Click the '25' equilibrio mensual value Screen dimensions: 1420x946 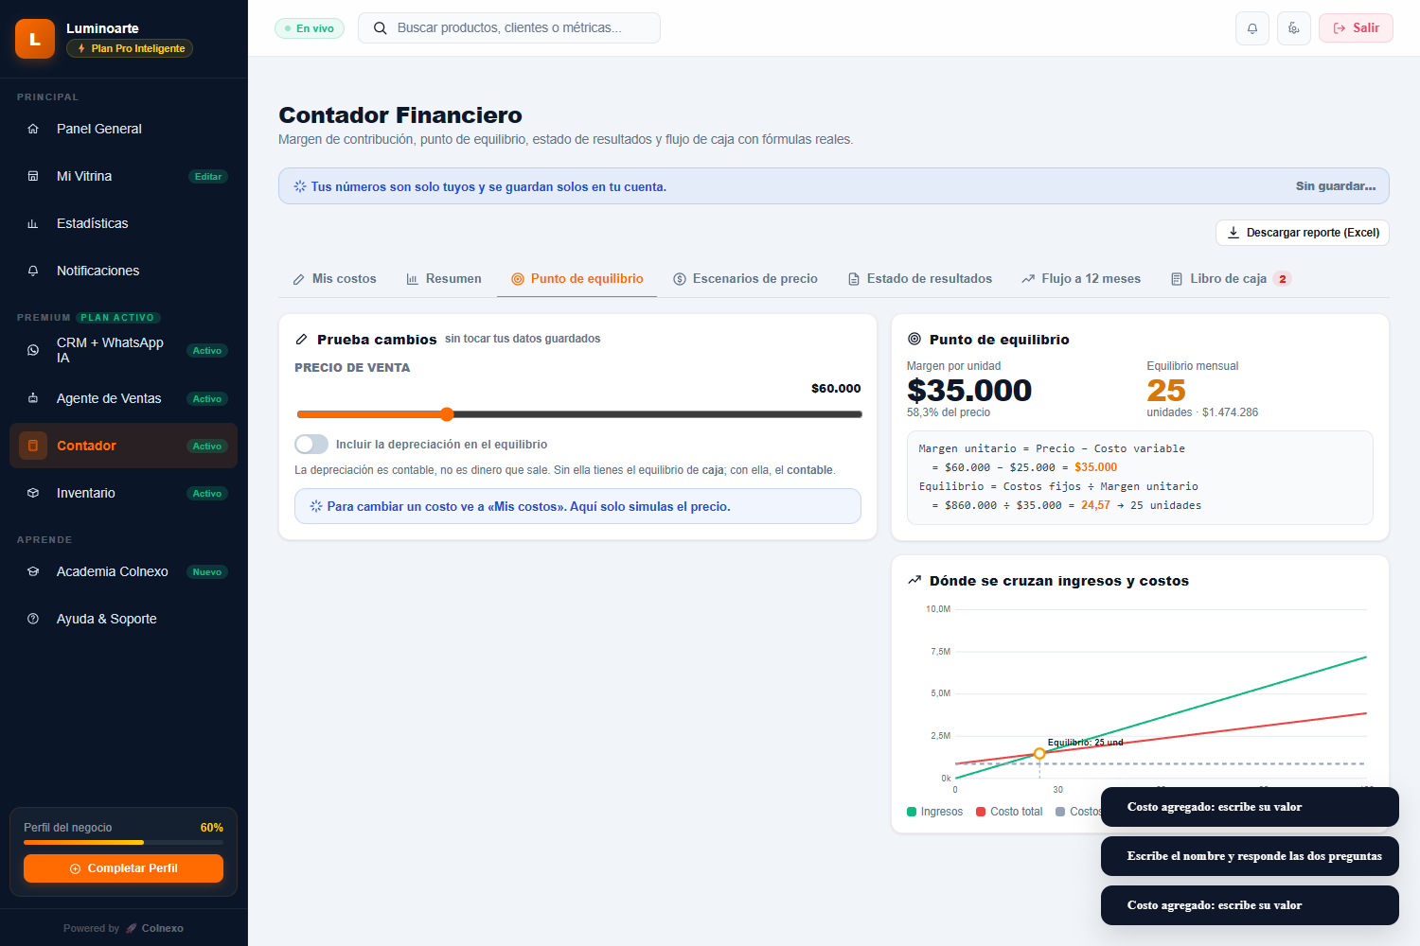(1166, 390)
